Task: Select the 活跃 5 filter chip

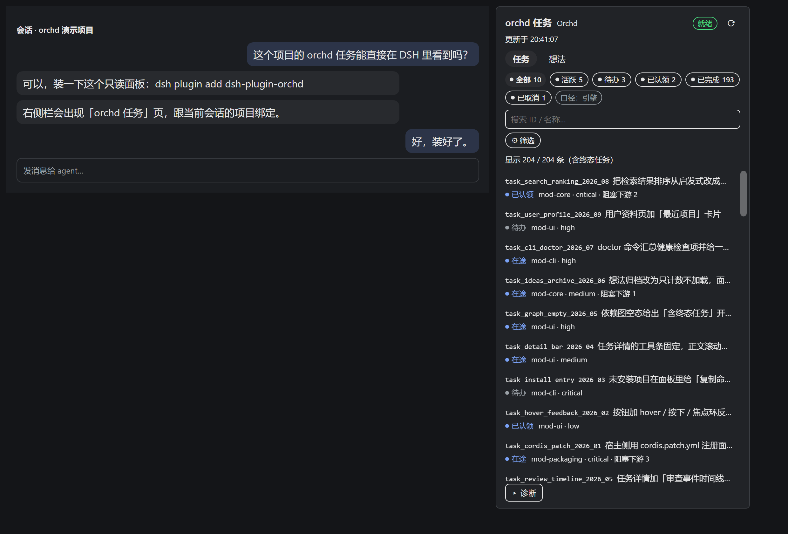Action: [x=569, y=80]
